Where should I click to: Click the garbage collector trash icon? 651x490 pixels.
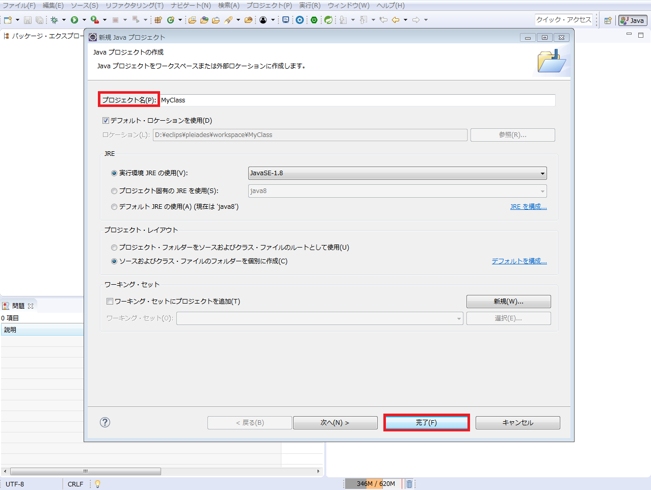click(409, 484)
